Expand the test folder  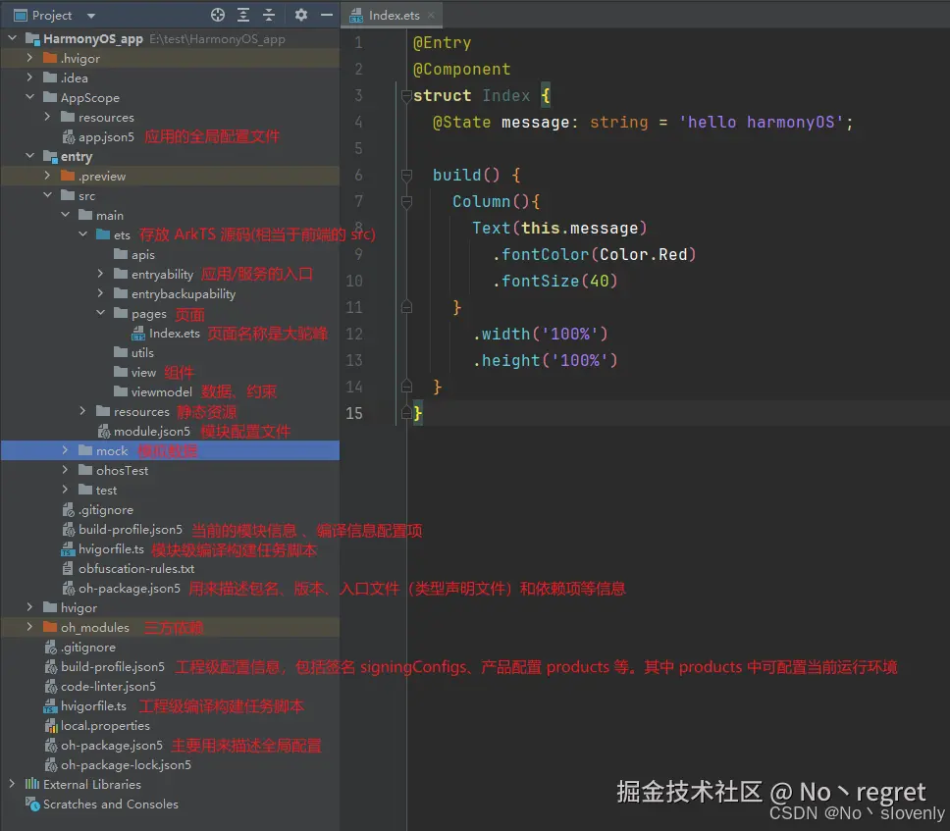65,490
